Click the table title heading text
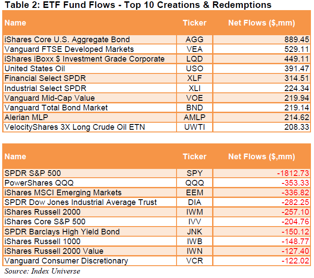Image resolution: width=314 pixels, height=278 pixels. [x=137, y=5]
